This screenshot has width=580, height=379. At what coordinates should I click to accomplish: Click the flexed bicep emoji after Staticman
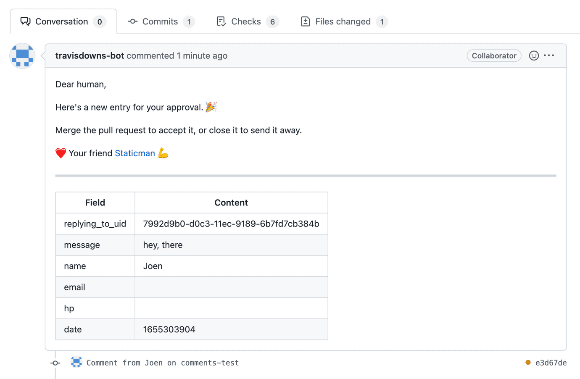[x=163, y=153]
